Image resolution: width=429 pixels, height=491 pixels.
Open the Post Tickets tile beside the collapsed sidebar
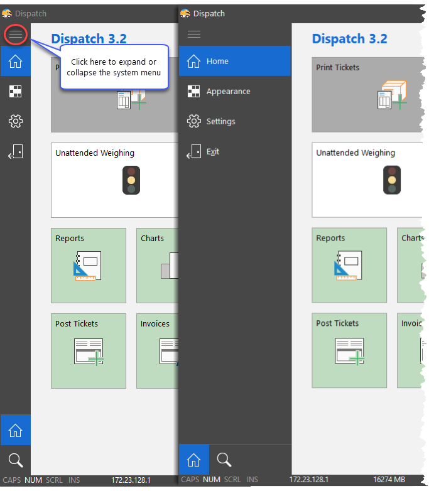(89, 351)
